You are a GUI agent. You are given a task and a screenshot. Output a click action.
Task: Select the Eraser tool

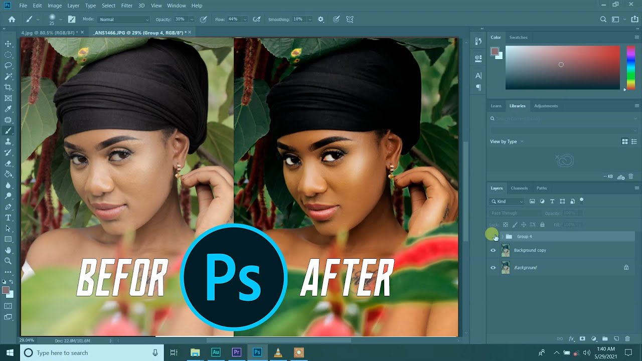point(8,163)
